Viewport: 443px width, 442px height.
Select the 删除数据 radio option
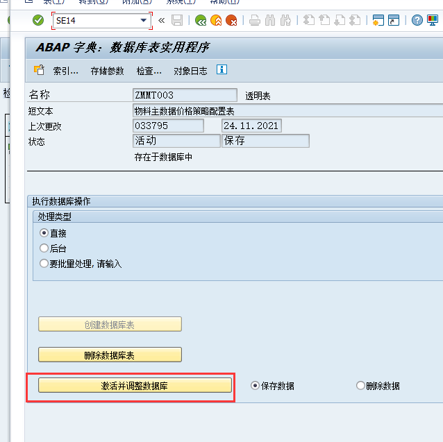360,386
